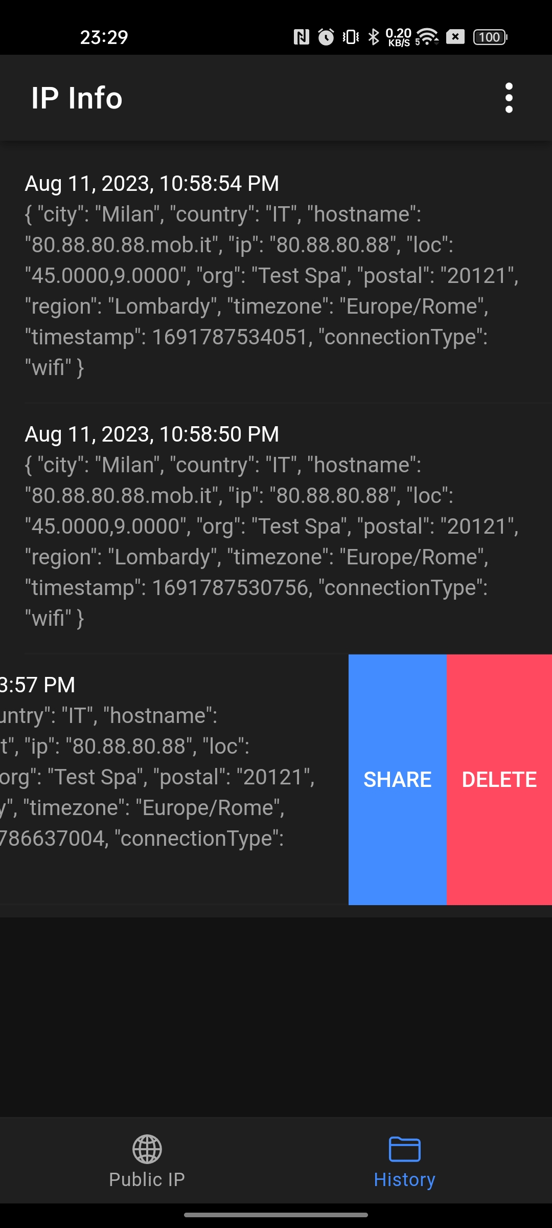Viewport: 552px width, 1228px height.
Task: Tap the Bluetooth status icon
Action: coord(374,37)
